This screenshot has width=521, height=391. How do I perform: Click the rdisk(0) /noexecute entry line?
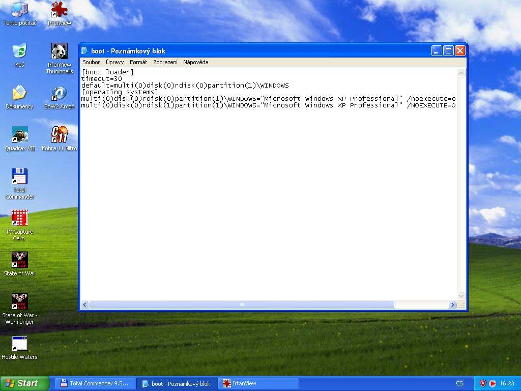[269, 99]
